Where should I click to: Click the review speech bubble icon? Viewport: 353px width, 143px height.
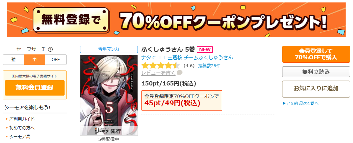(180, 73)
